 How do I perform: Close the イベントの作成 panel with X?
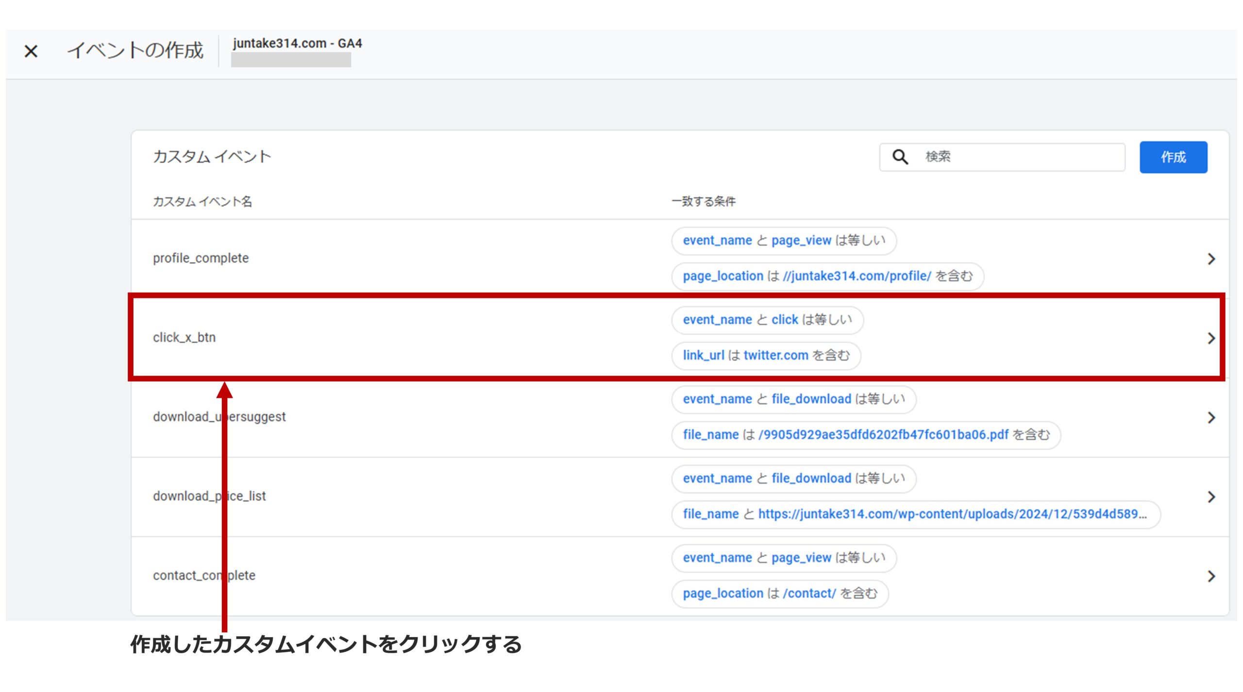(31, 51)
